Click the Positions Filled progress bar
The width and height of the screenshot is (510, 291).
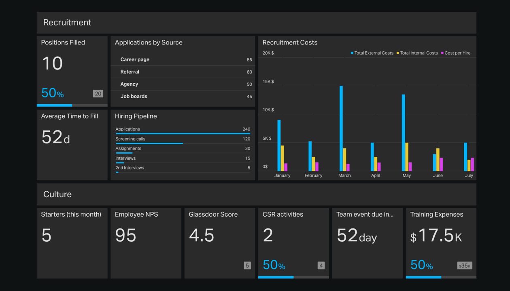pyautogui.click(x=72, y=105)
